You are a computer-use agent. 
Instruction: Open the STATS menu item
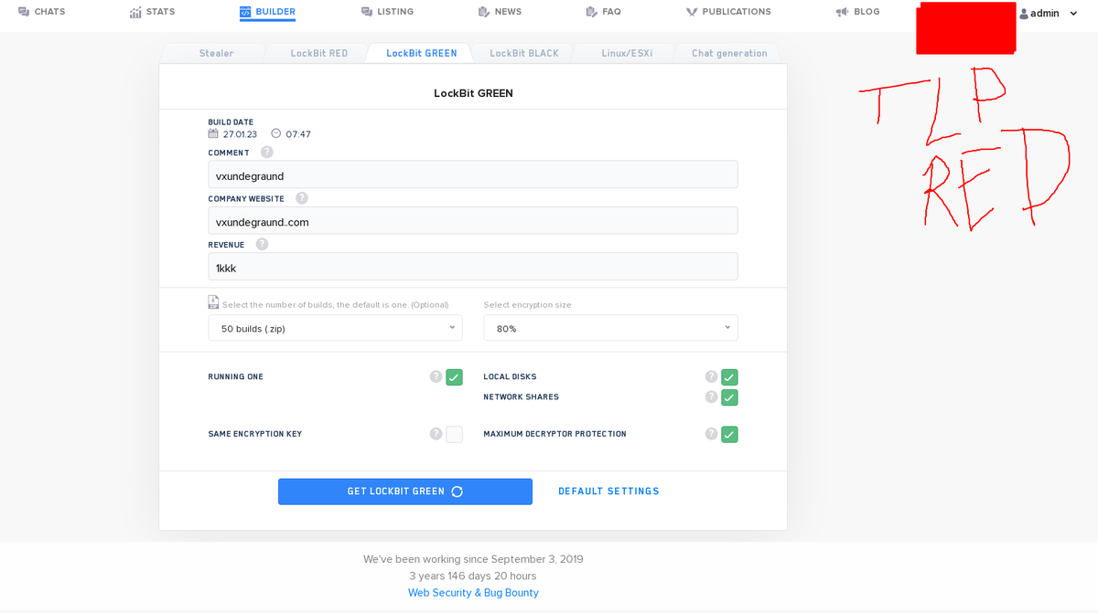coord(152,12)
